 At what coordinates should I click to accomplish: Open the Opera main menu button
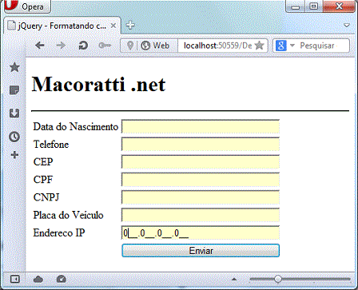point(27,6)
